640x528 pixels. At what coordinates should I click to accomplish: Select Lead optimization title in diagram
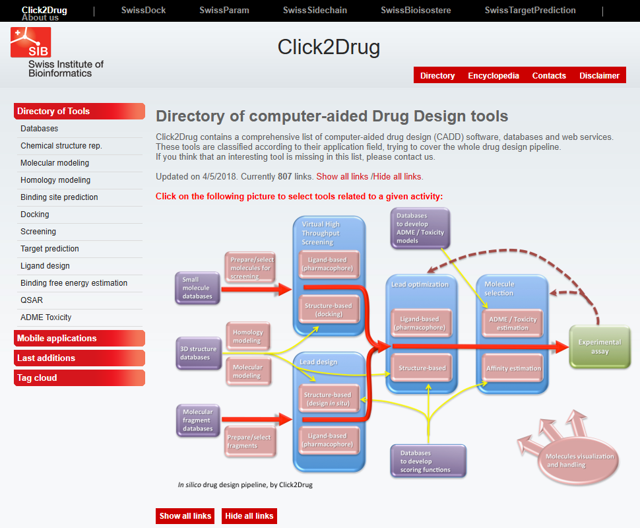420,284
